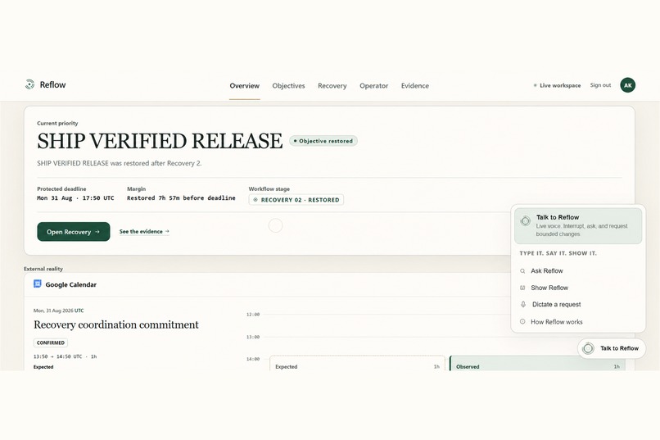
Task: Click the CONFIRMED status tag
Action: [x=51, y=342]
